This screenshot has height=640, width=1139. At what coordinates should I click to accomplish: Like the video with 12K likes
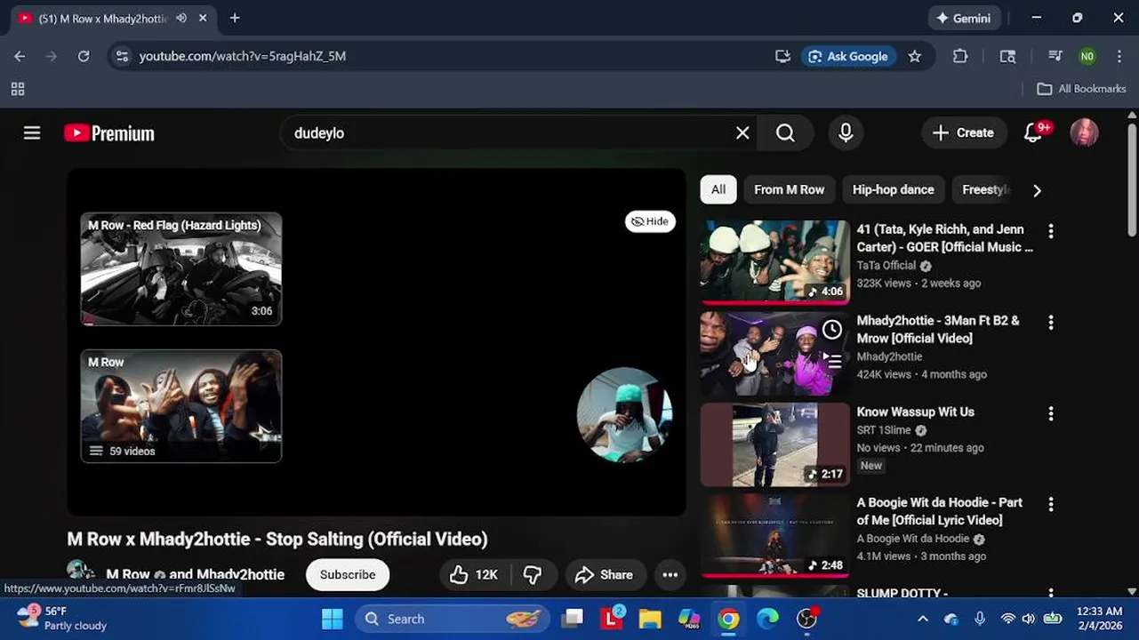click(474, 575)
